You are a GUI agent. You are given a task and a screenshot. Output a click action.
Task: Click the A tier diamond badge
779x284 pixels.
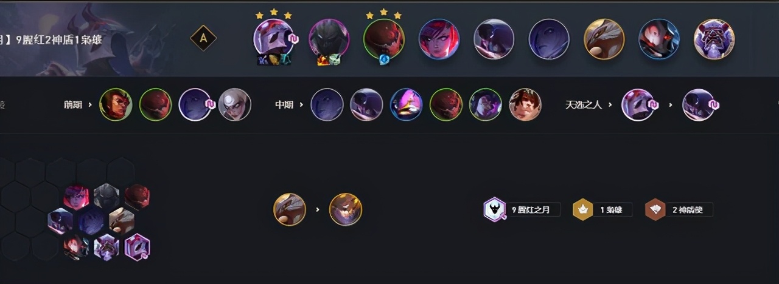(x=203, y=38)
